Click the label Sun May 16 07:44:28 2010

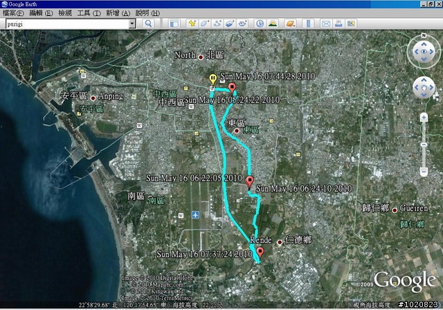pyautogui.click(x=268, y=77)
